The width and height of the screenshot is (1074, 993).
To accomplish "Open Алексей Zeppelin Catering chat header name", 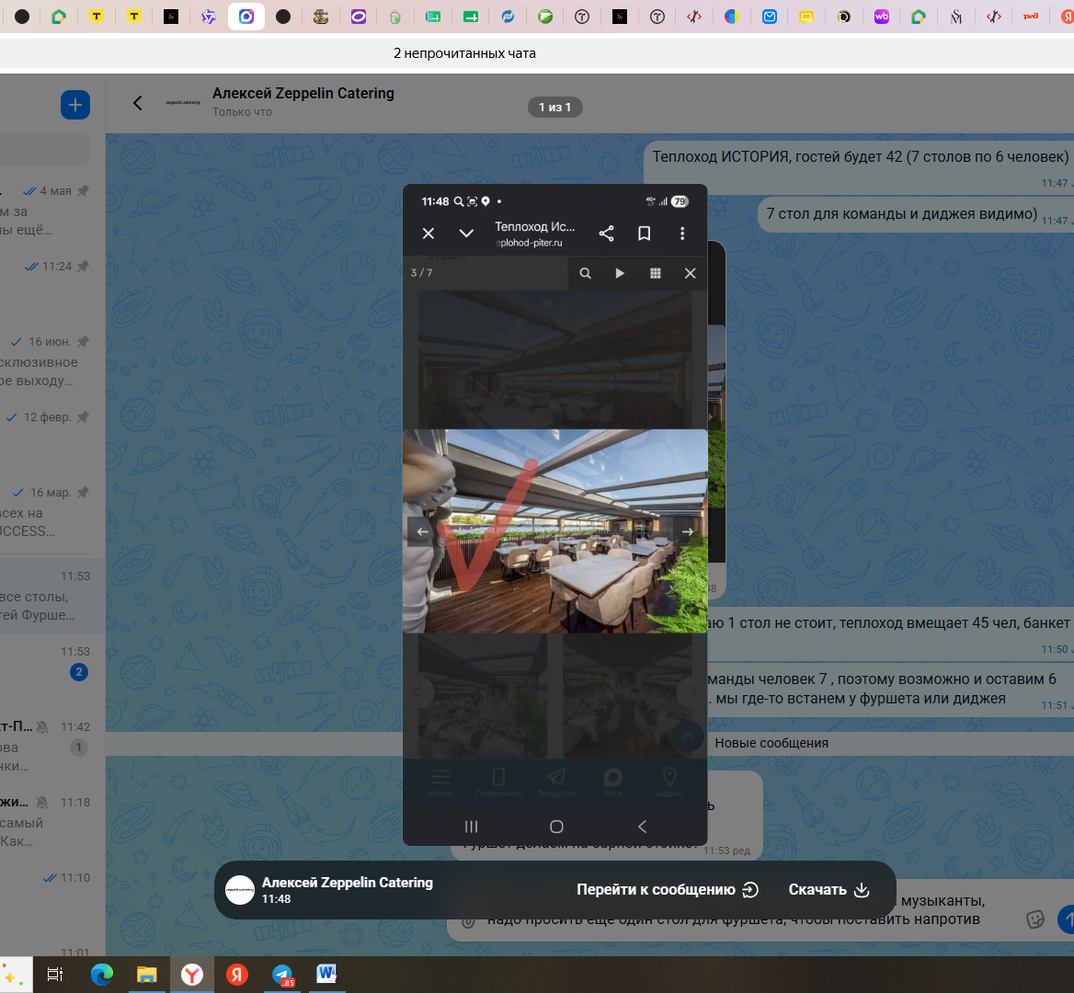I will tap(303, 93).
